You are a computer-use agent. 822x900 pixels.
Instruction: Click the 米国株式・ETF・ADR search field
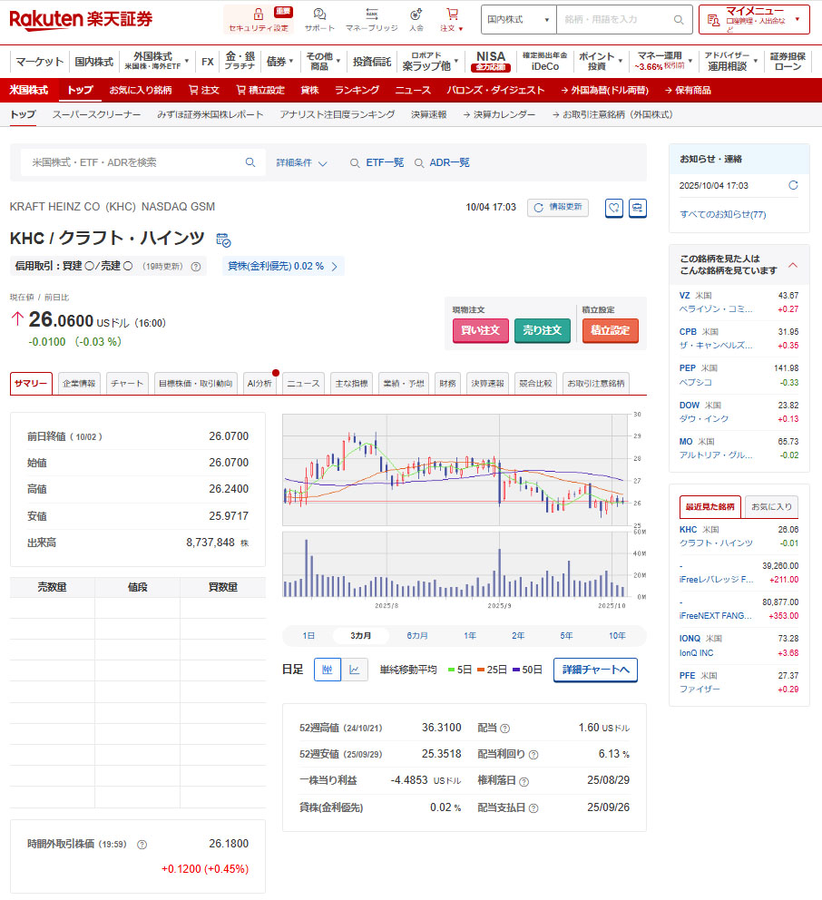pyautogui.click(x=136, y=162)
